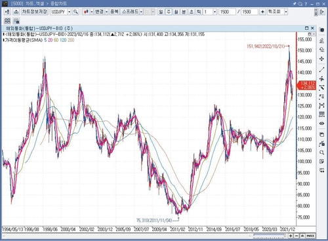The image size is (328, 241).
Task: Click the toolbar expand arrows at the top right
Action: click(316, 12)
